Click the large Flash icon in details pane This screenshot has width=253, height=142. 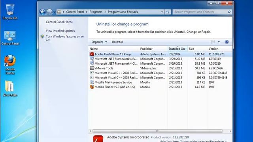[x=98, y=139]
